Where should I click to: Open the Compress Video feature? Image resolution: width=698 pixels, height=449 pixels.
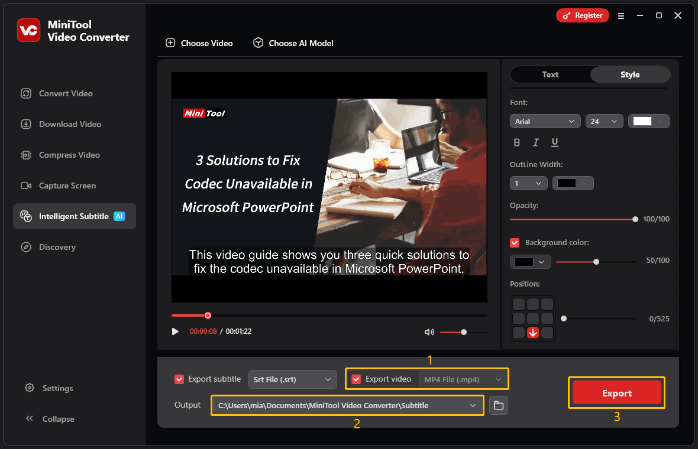click(68, 155)
